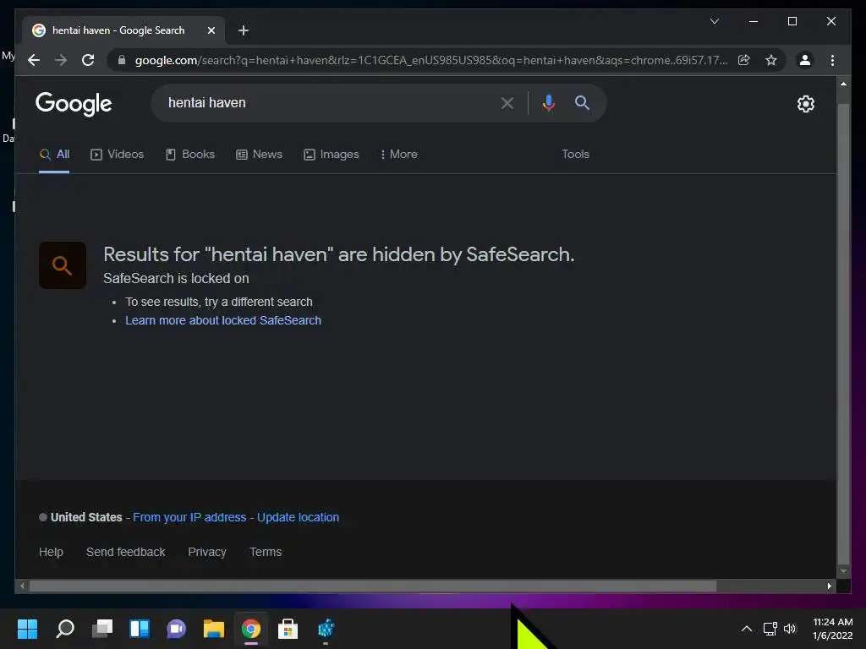Image resolution: width=866 pixels, height=649 pixels.
Task: Clear the search box text
Action: pos(507,102)
